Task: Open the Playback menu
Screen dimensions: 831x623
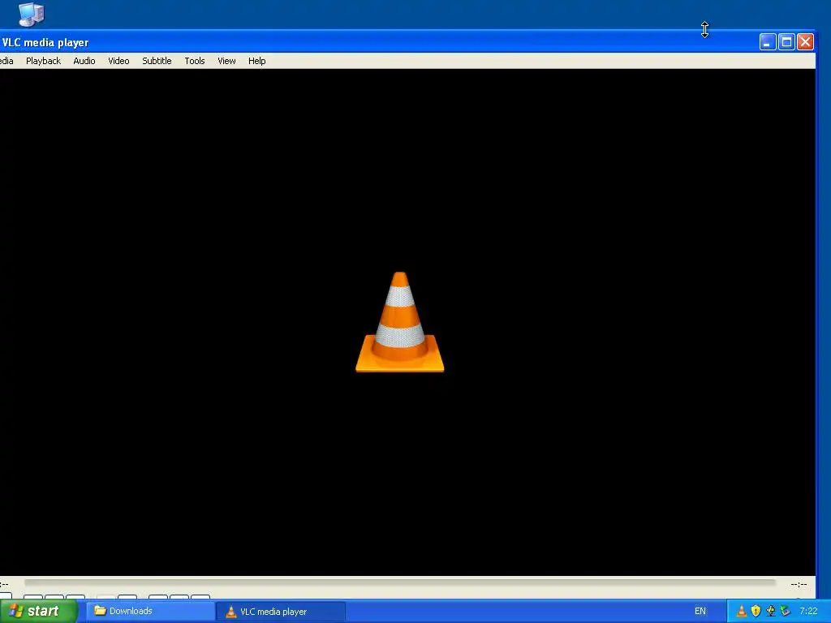Action: pos(44,61)
